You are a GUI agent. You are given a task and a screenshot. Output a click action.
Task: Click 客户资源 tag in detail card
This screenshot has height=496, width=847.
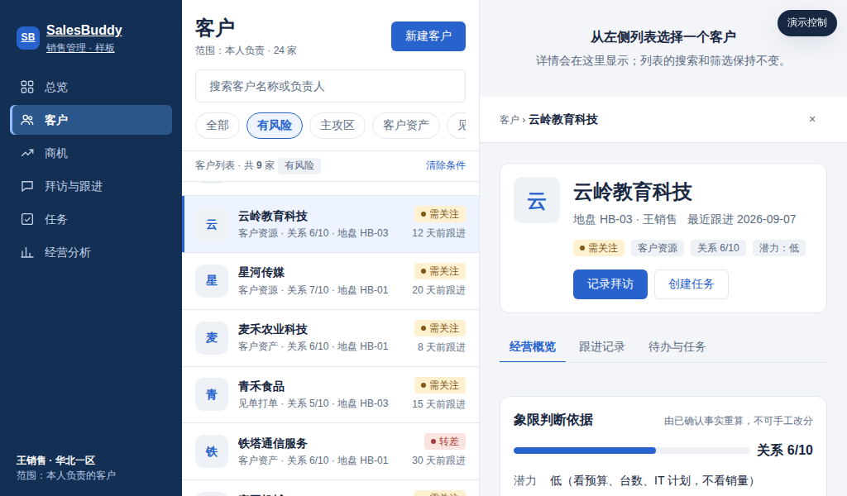(x=658, y=248)
